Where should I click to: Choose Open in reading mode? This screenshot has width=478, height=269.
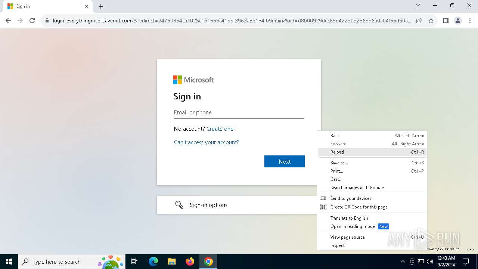coord(372,226)
